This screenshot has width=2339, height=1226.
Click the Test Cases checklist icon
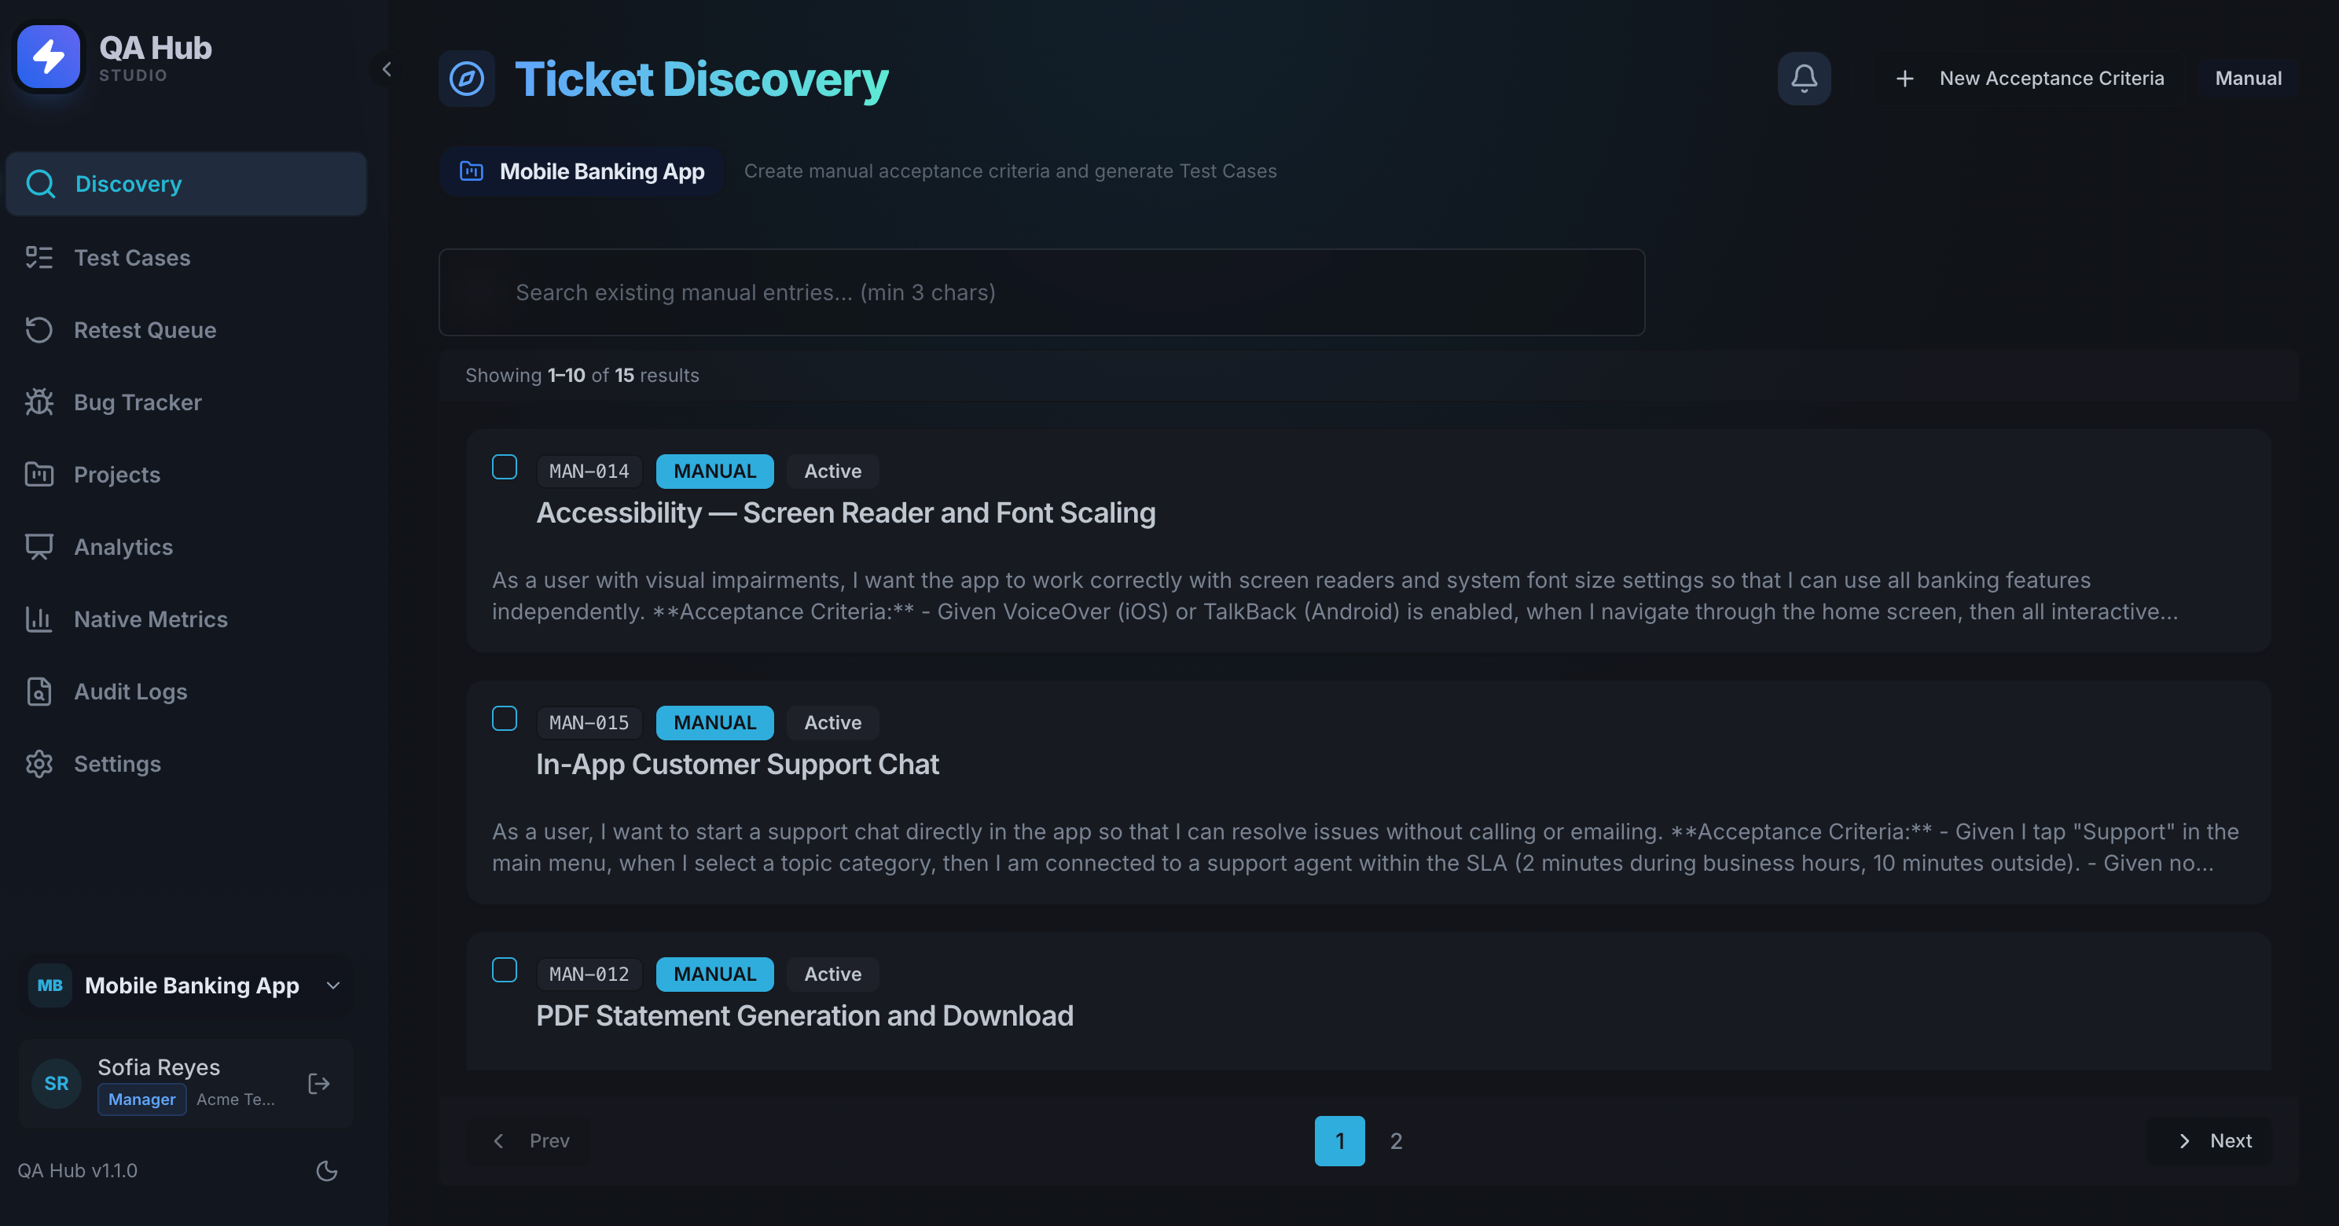[x=39, y=258]
